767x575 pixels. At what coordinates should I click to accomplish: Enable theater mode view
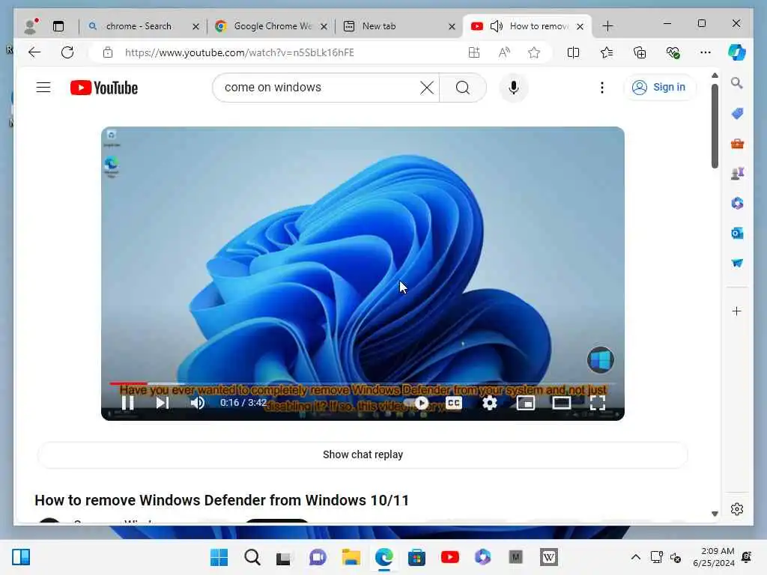[561, 403]
